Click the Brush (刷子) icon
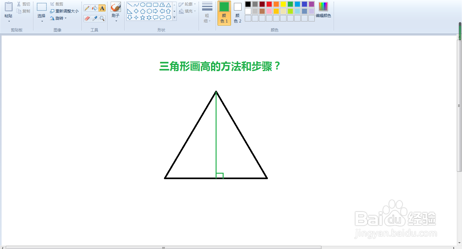This screenshot has height=249, width=462. click(x=116, y=7)
